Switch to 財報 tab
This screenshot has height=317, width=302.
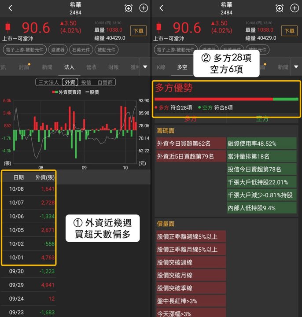pos(114,67)
